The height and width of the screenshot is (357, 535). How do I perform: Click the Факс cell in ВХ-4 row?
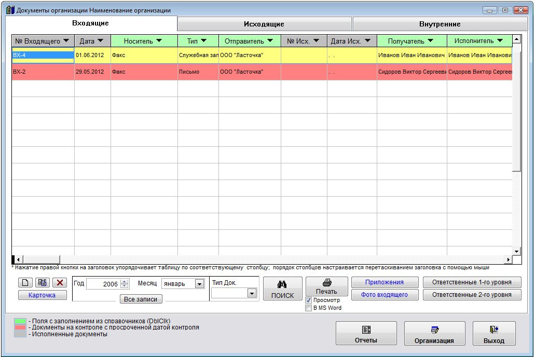coord(144,56)
